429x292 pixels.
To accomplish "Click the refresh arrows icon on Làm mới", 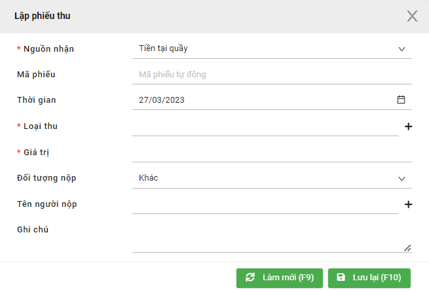I will click(x=250, y=277).
